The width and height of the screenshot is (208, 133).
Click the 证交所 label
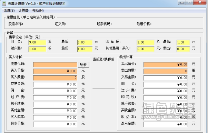coord(60,24)
